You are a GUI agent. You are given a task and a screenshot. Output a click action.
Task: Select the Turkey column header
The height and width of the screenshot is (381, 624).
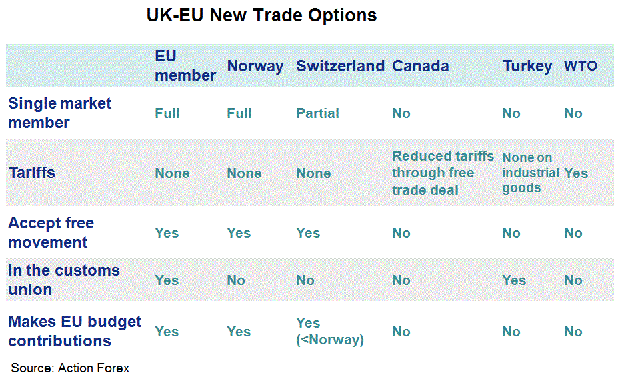coord(527,66)
